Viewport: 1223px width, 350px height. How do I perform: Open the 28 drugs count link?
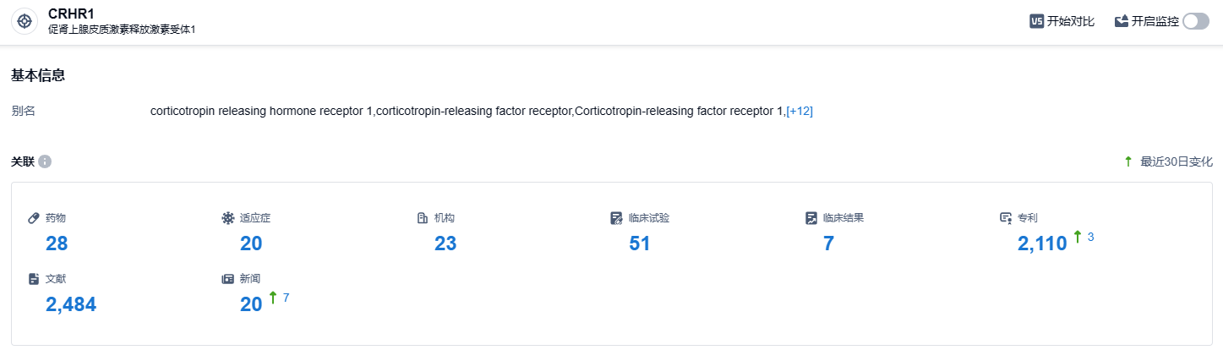pos(57,244)
